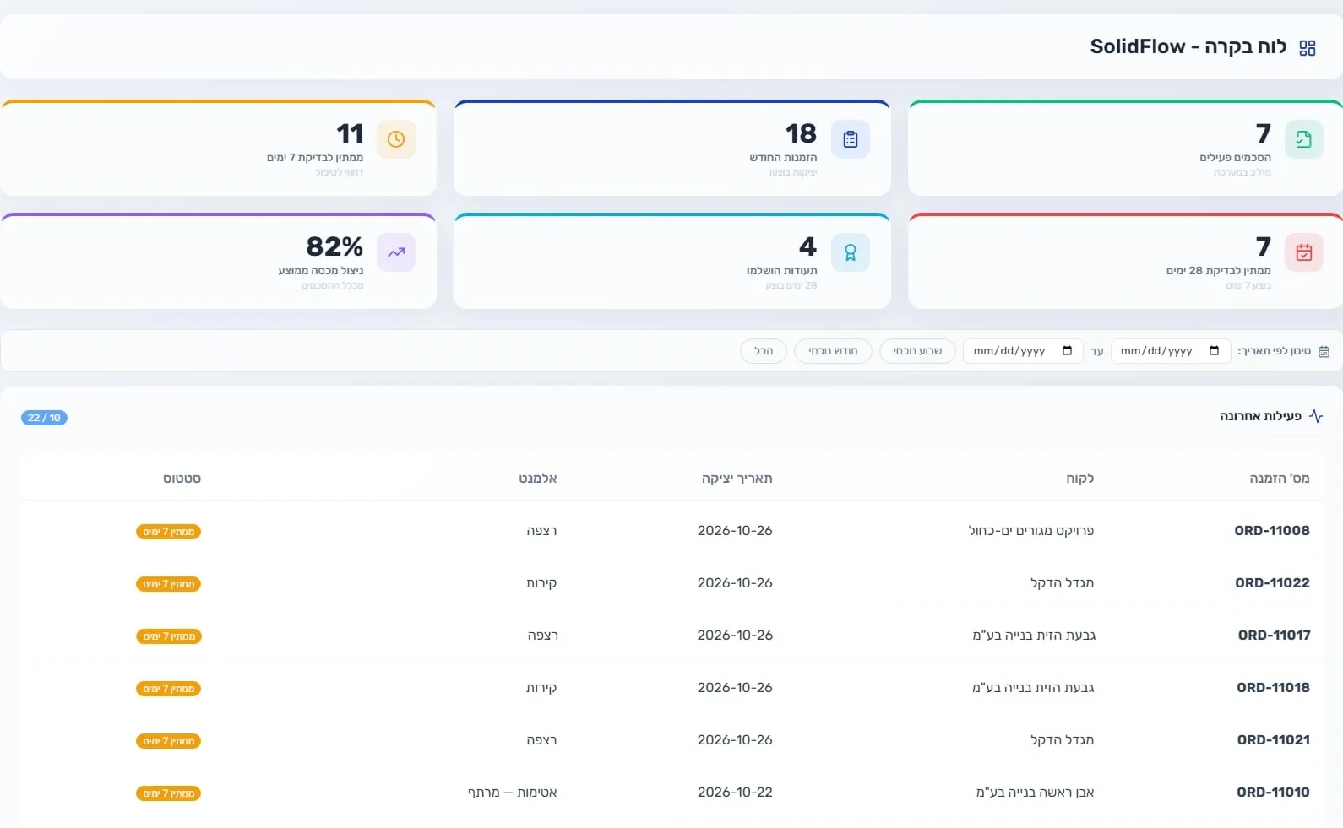Click the red calendar icon on the 28-day test card

(x=1303, y=252)
